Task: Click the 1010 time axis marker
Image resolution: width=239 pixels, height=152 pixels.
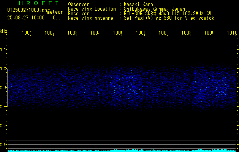Action: click(x=232, y=33)
